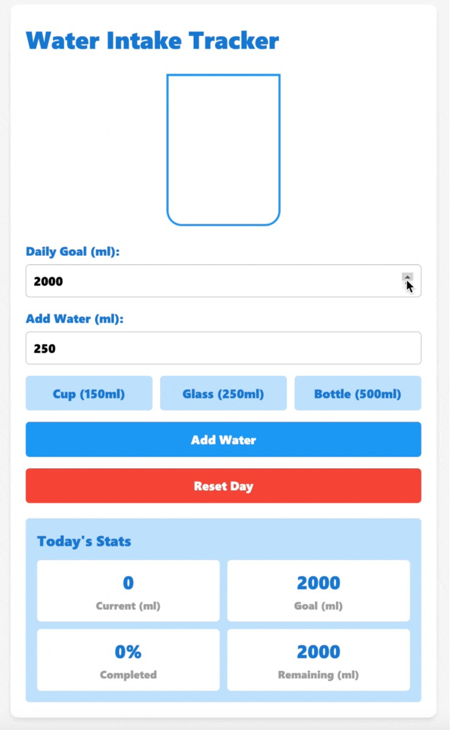Click the Today's Stats heading
This screenshot has height=730, width=450.
click(x=84, y=541)
